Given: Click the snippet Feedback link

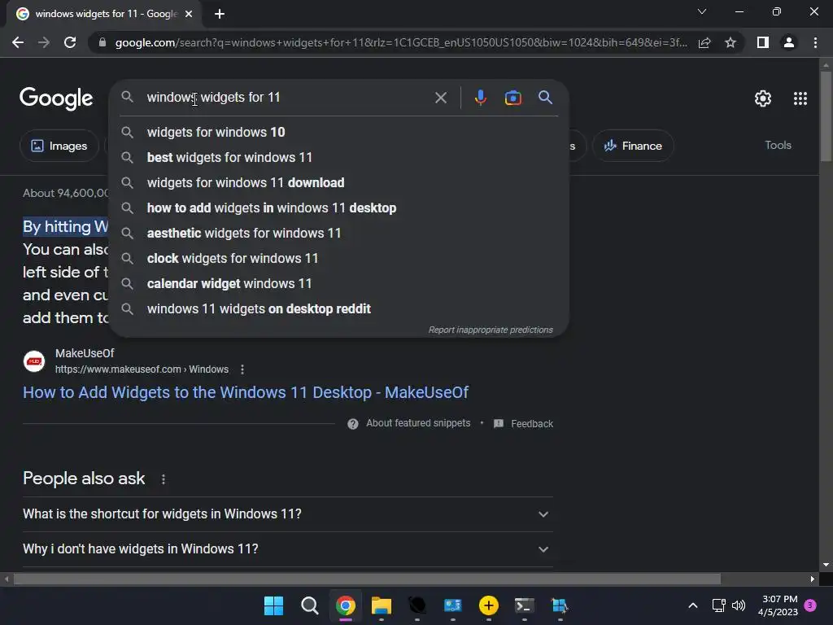Looking at the screenshot, I should [x=532, y=423].
